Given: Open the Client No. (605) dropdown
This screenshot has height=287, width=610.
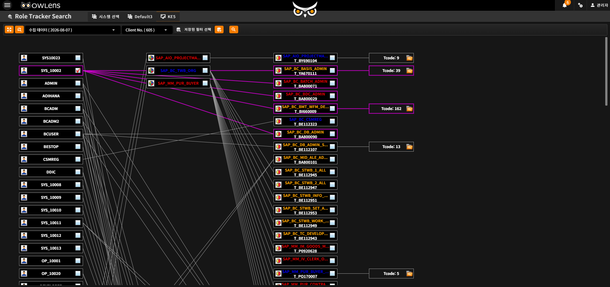Looking at the screenshot, I should [x=147, y=30].
